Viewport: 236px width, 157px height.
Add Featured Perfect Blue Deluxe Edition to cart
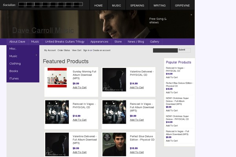137,152
